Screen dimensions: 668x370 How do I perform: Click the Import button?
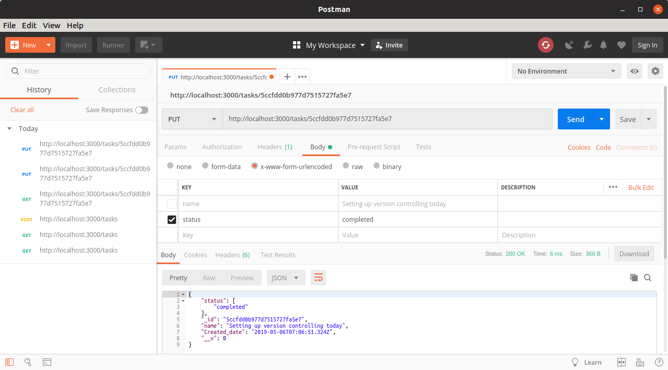(x=76, y=45)
